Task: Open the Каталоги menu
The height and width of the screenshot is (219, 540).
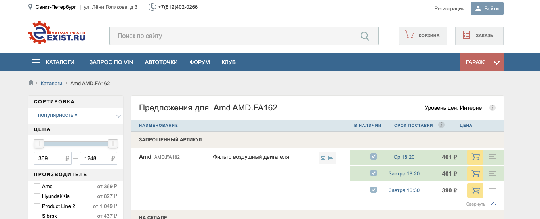Action: [60, 62]
